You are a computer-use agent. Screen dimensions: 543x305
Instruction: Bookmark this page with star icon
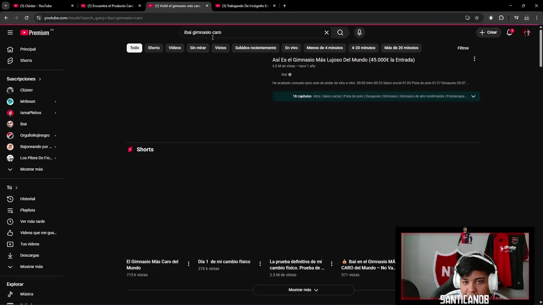[x=477, y=18]
